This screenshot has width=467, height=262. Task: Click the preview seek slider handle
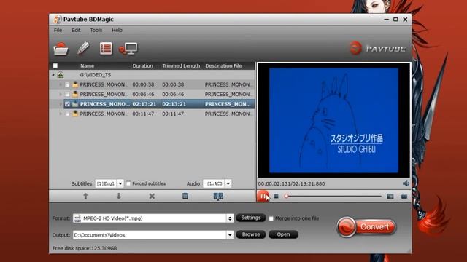[286, 196]
